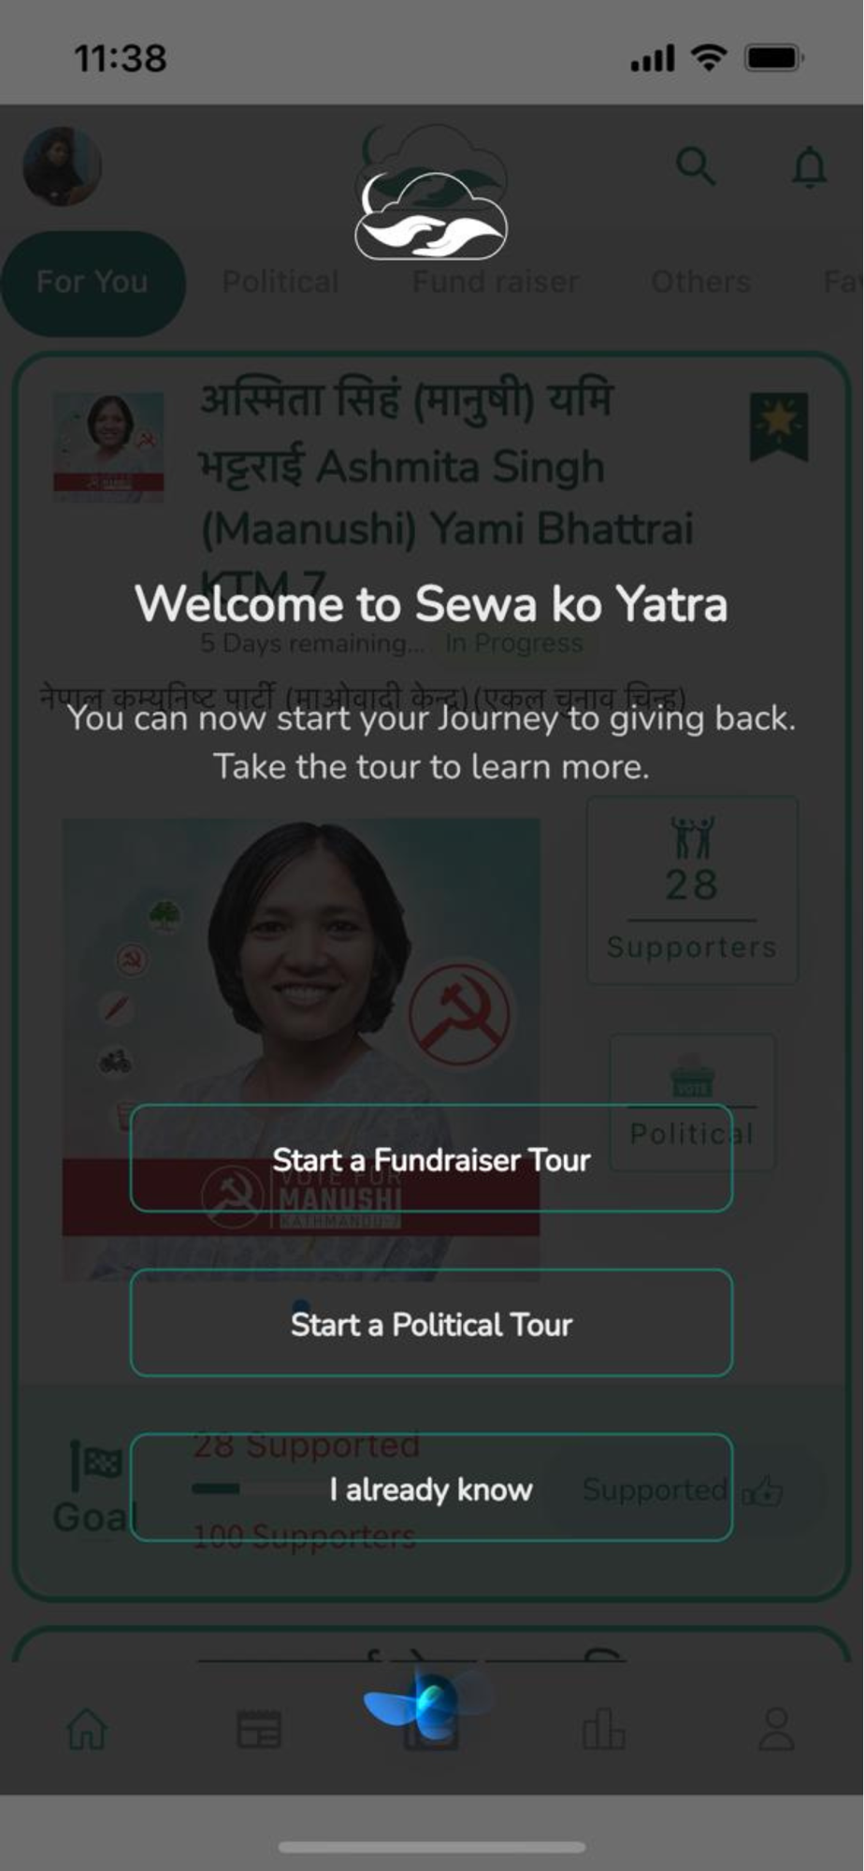The image size is (864, 1871).
Task: Go to Home in bottom navigation
Action: (87, 1729)
